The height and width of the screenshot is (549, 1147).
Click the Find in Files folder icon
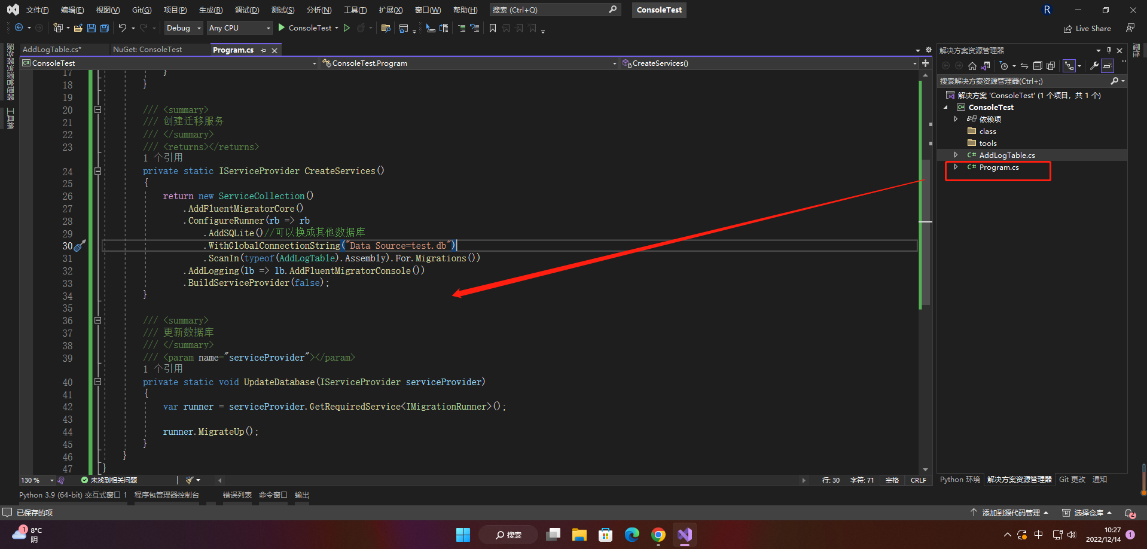pos(386,28)
